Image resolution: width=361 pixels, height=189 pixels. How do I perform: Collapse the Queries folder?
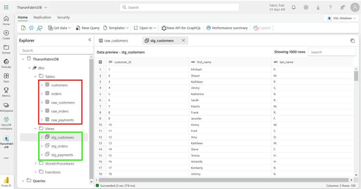point(23,181)
